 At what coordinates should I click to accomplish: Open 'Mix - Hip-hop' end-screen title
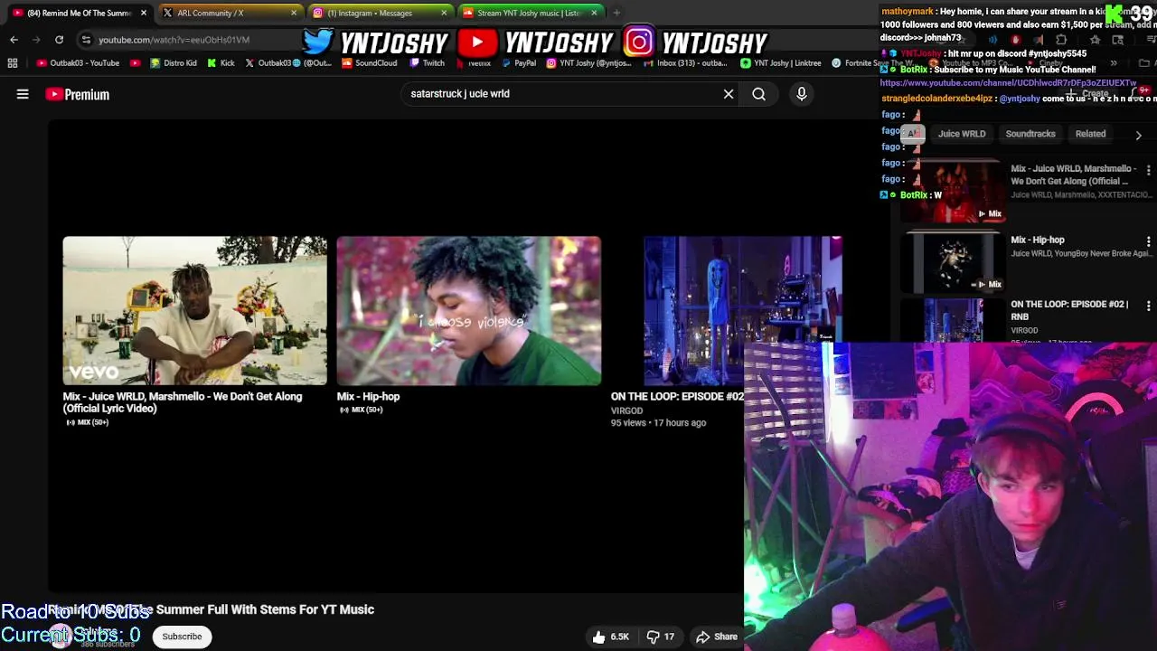coord(368,396)
